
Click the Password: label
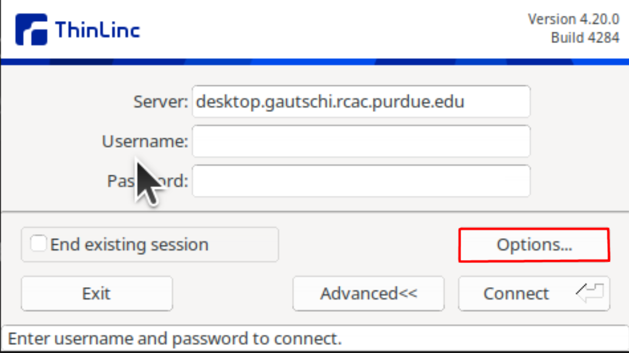(148, 181)
